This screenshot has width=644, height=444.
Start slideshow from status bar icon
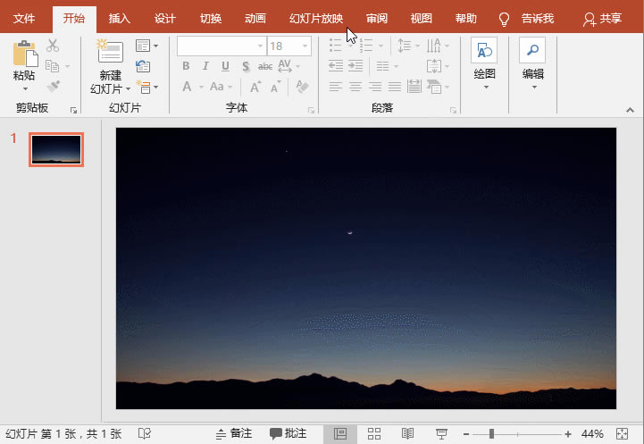[x=440, y=434]
